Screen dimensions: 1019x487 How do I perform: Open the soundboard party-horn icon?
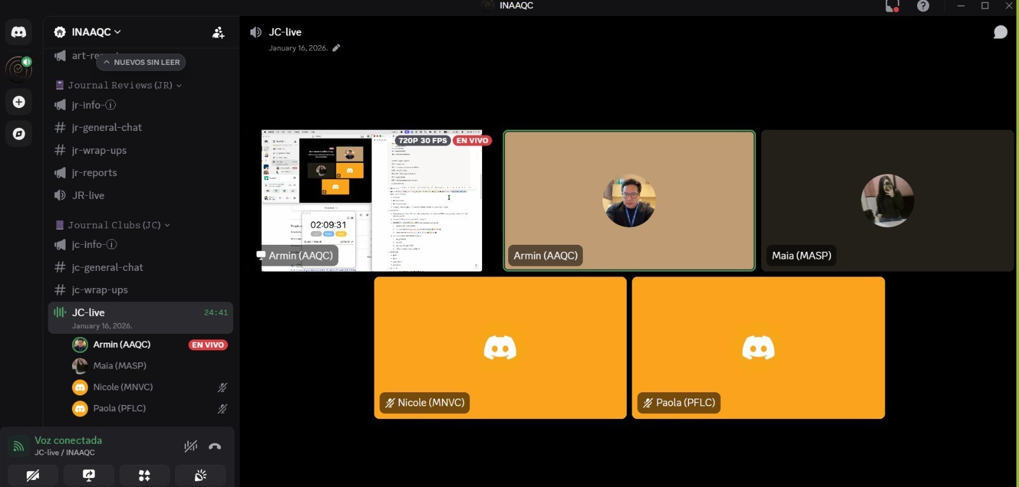pos(200,476)
